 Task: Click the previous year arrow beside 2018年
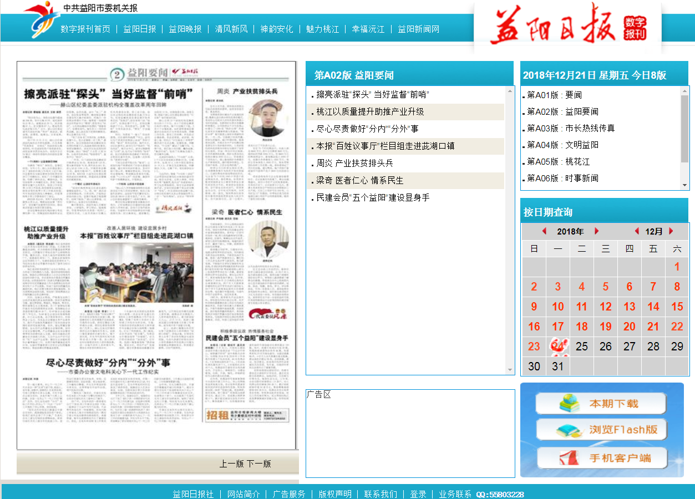tap(544, 231)
